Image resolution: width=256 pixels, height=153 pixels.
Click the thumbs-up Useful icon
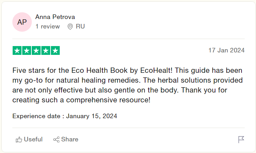pyautogui.click(x=19, y=140)
